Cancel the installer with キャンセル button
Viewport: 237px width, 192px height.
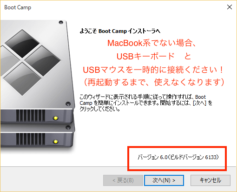tap(211, 180)
